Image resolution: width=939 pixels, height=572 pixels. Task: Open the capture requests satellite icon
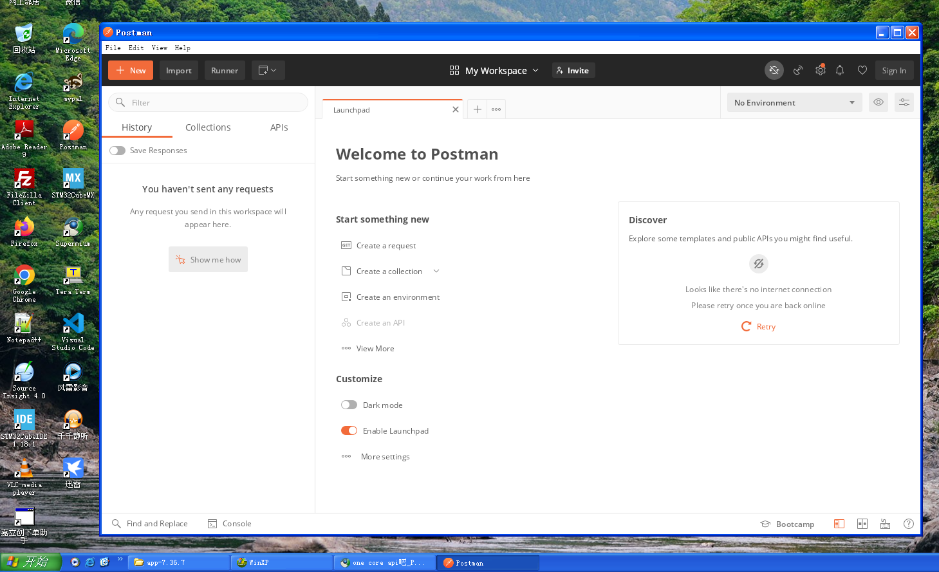click(798, 70)
